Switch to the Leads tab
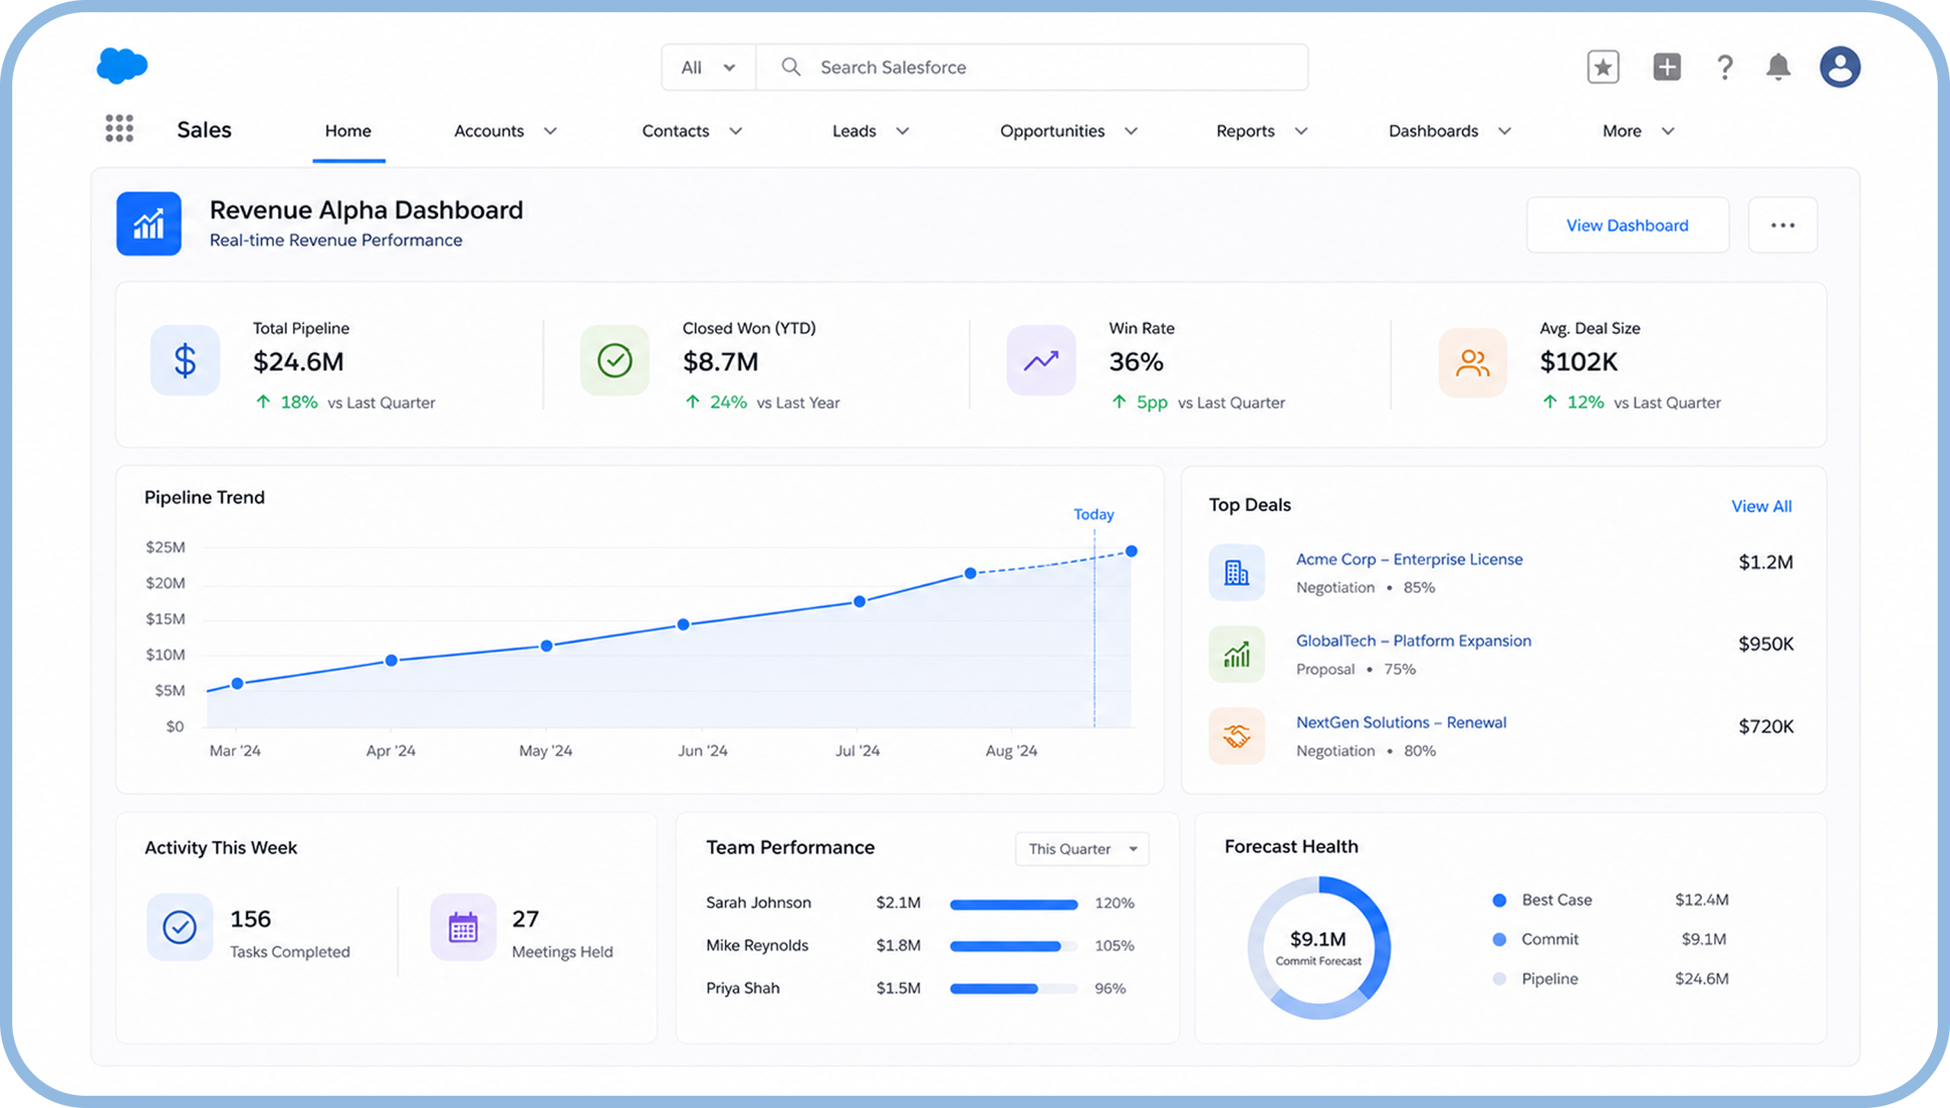 (x=854, y=131)
